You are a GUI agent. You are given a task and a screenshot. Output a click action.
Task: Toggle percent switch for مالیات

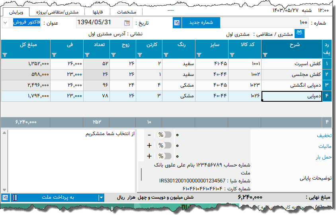tap(164, 145)
